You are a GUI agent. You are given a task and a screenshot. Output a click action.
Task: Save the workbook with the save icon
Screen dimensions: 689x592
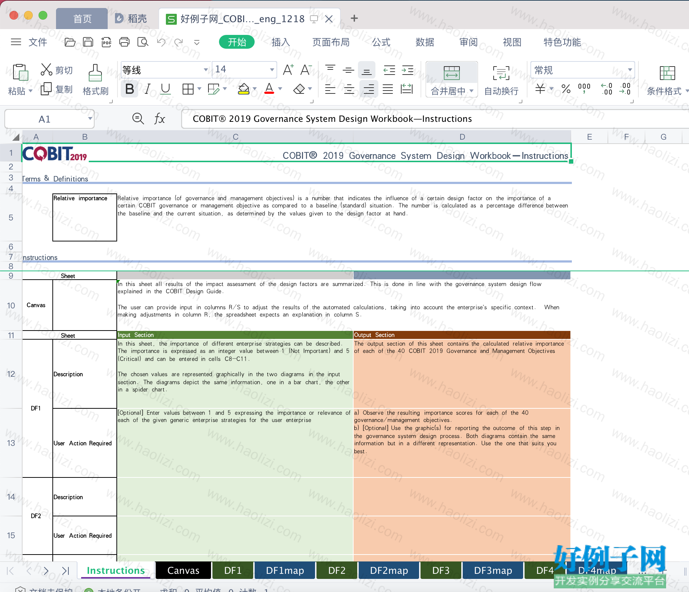click(88, 42)
